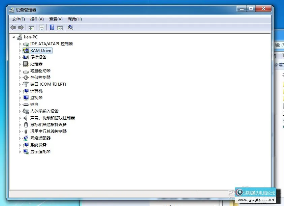Click the Forward arrow in the toolbar
Viewport: 284px width, 206px height.
pos(21,28)
